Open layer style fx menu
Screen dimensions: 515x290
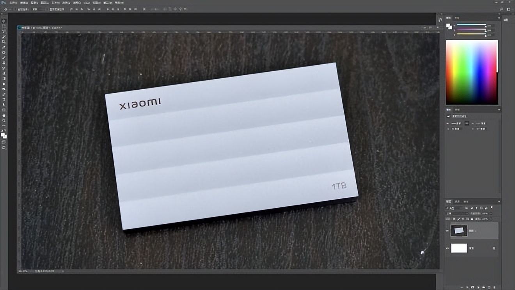(467, 287)
